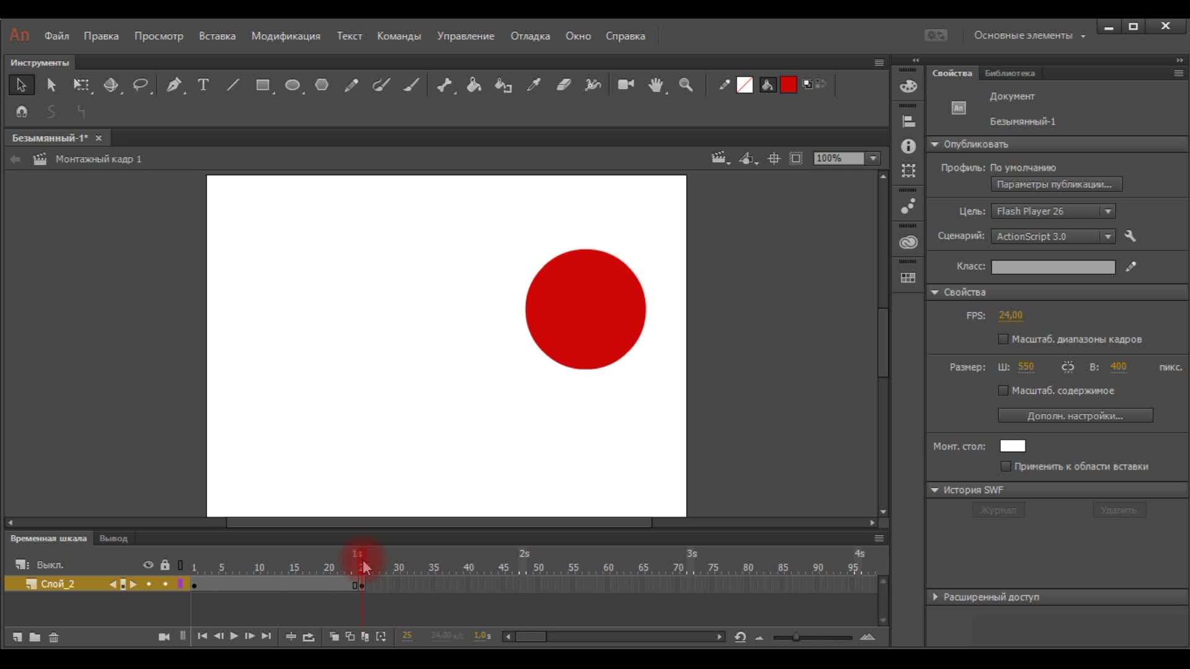The width and height of the screenshot is (1190, 669).
Task: Toggle outline mode for all layers
Action: (180, 565)
